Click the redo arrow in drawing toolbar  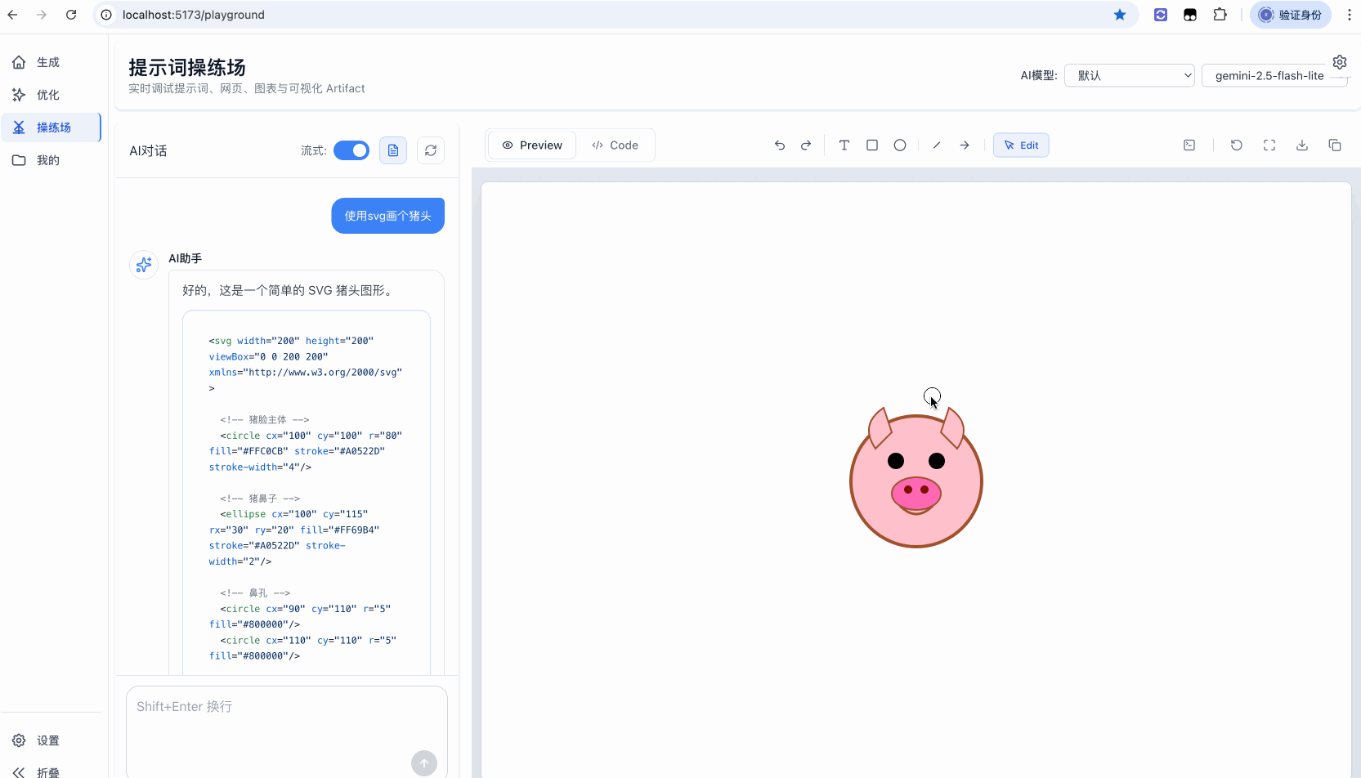pos(806,145)
